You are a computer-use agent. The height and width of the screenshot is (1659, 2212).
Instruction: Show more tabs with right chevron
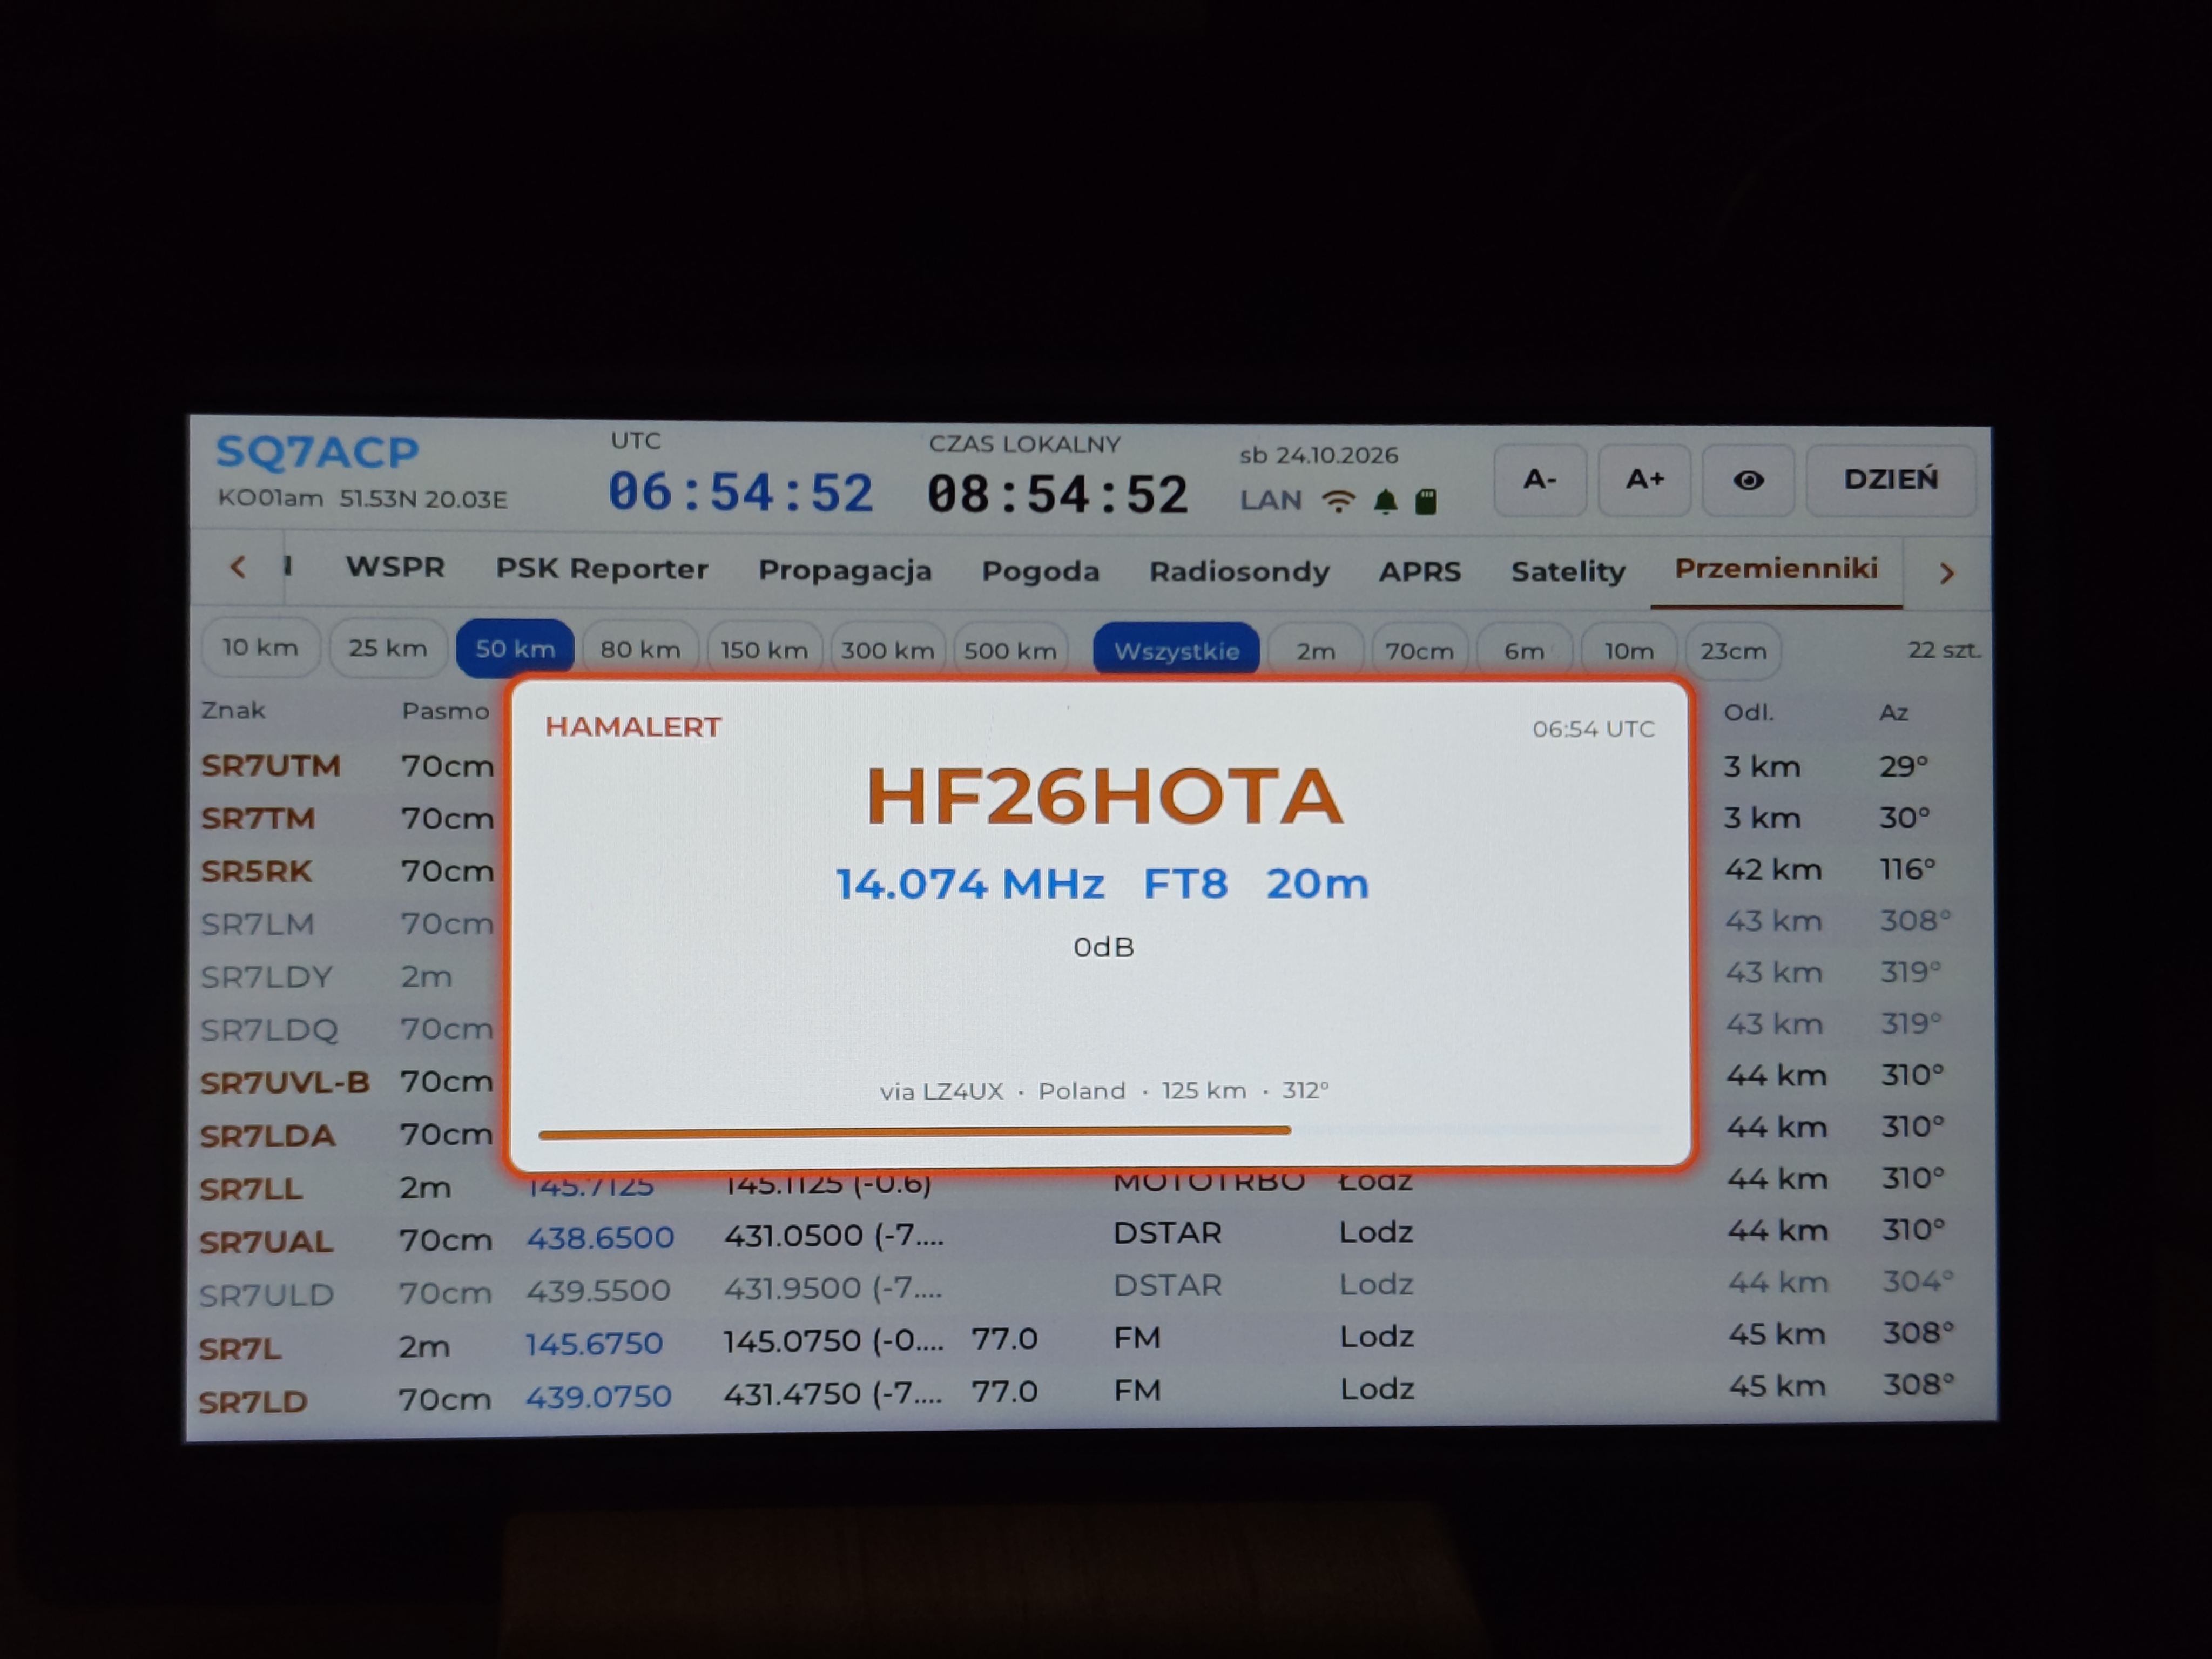[x=1946, y=573]
